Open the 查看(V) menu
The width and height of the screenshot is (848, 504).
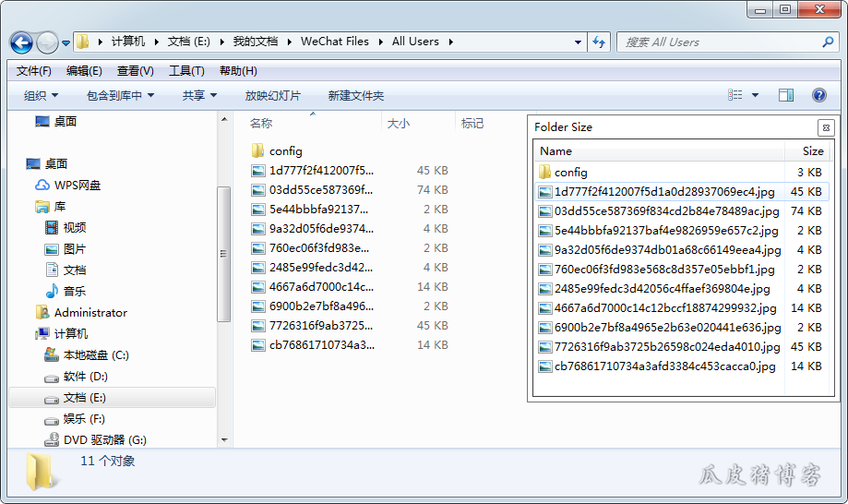tap(136, 71)
